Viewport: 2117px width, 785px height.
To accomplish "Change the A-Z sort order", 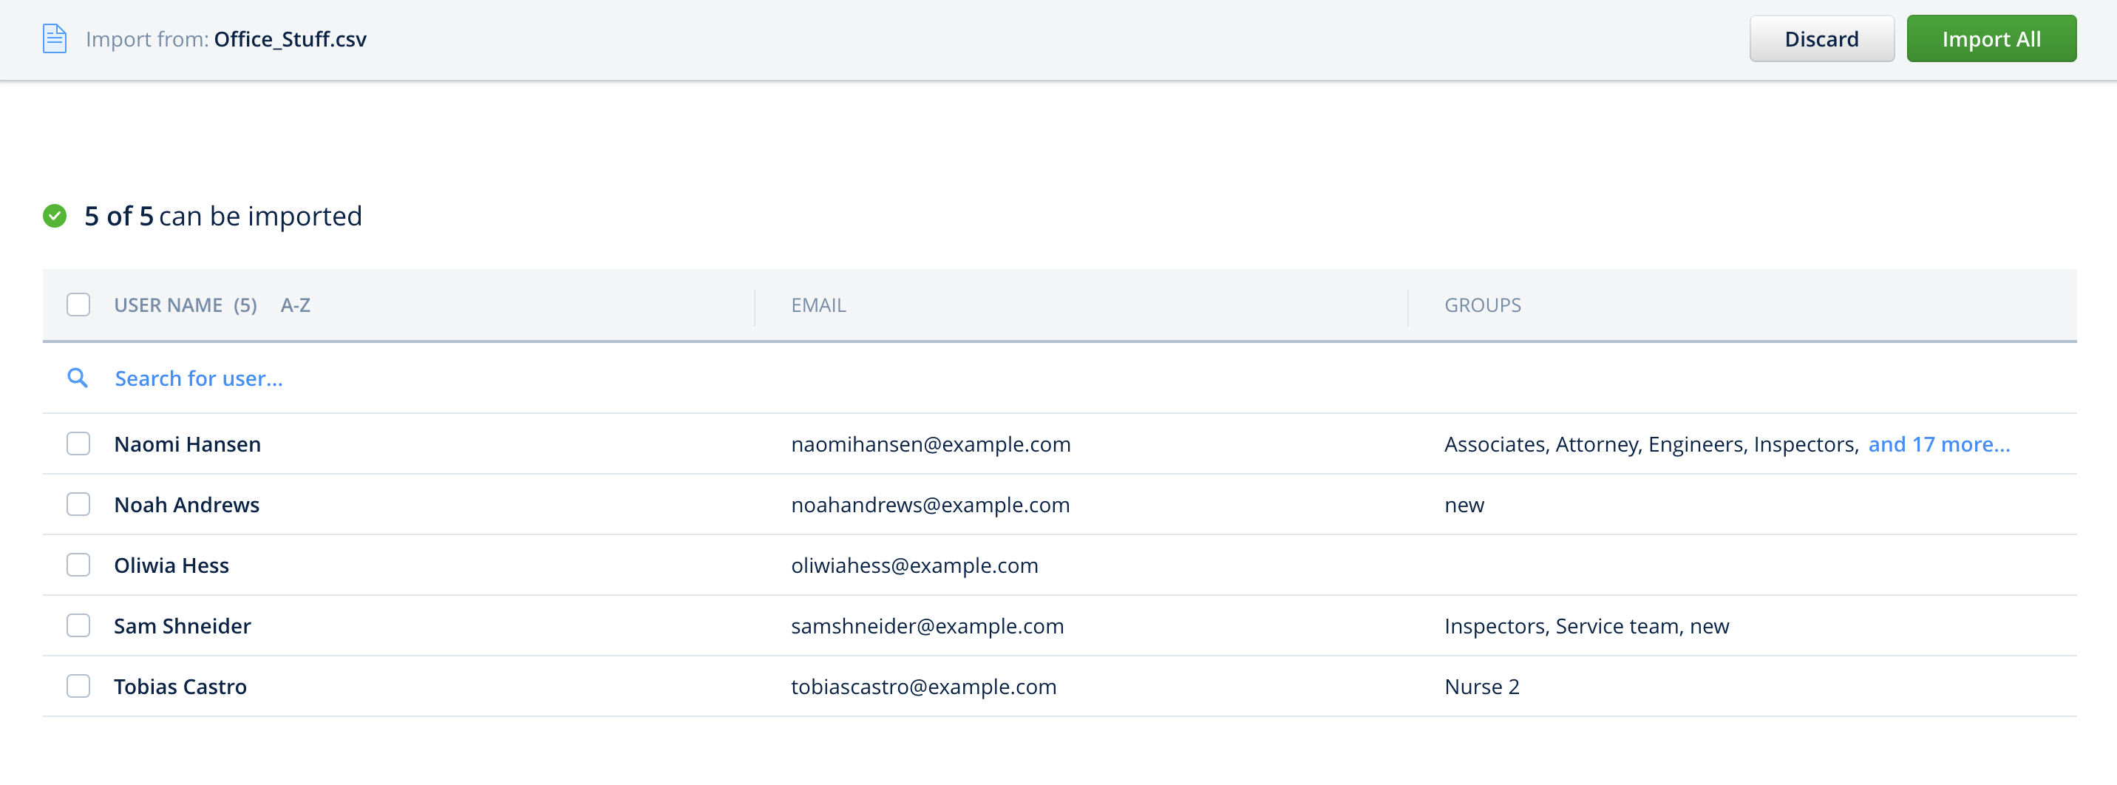I will 295,305.
